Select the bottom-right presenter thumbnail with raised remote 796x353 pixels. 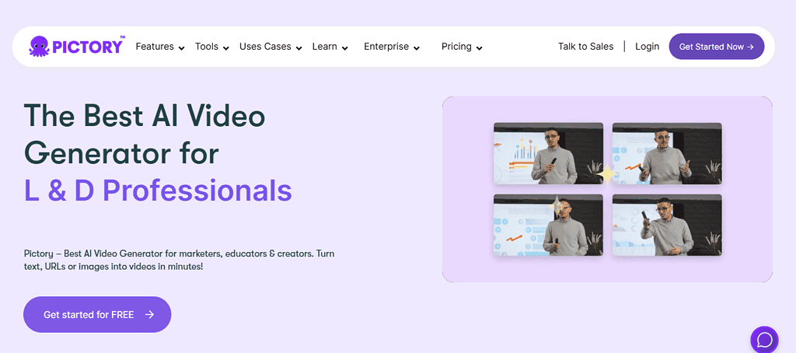pyautogui.click(x=667, y=225)
